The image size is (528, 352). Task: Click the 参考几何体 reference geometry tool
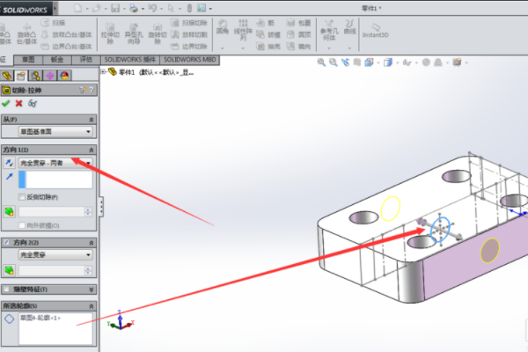tap(329, 30)
